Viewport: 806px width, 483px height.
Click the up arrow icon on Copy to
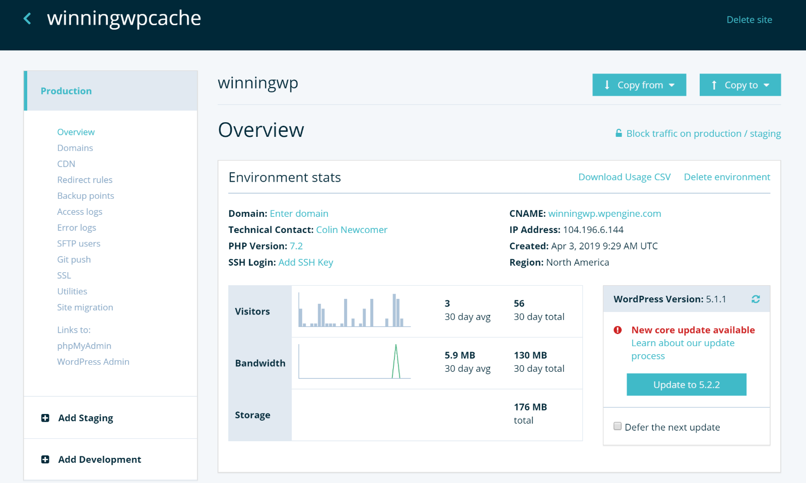point(714,85)
